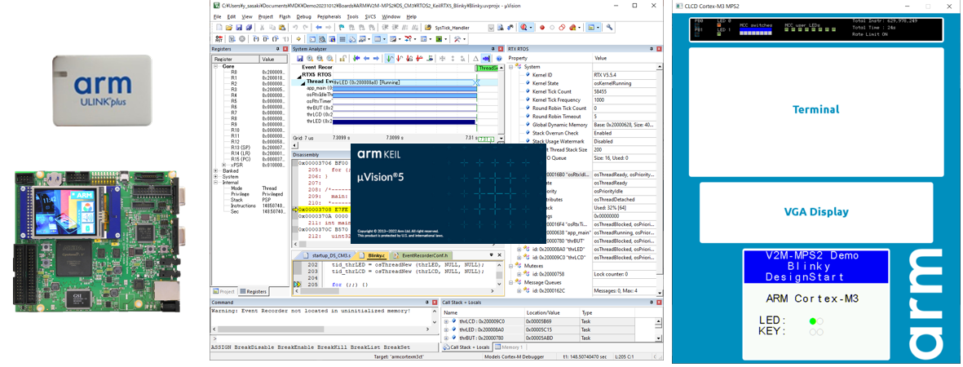This screenshot has height=367, width=963.
Task: Click the Insert Breakpoint red dot icon
Action: 542,28
